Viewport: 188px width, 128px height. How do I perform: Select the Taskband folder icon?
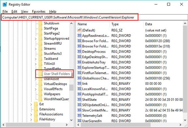pyautogui.click(x=40, y=59)
